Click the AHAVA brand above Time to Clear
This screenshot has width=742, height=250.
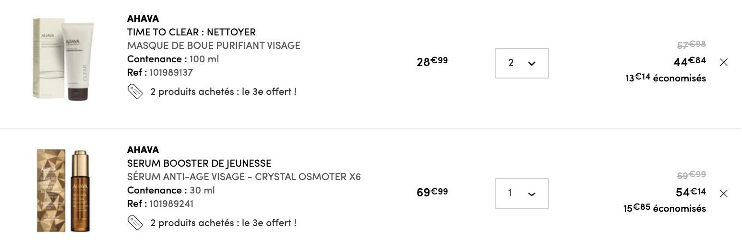(143, 19)
